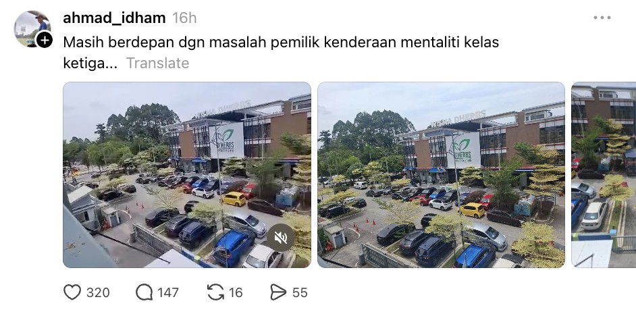The image size is (636, 316).
Task: View the second parking lot photo
Action: tap(441, 175)
